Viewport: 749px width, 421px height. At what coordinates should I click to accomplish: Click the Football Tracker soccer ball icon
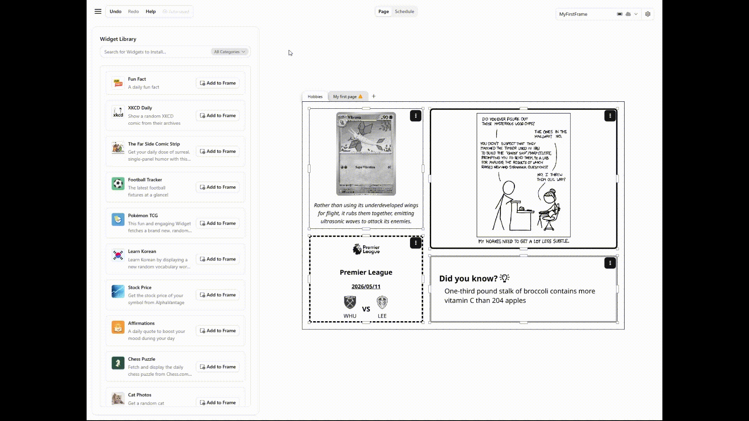tap(118, 184)
